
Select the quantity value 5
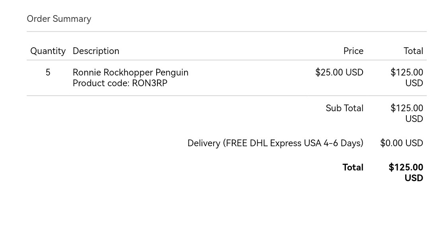[48, 72]
